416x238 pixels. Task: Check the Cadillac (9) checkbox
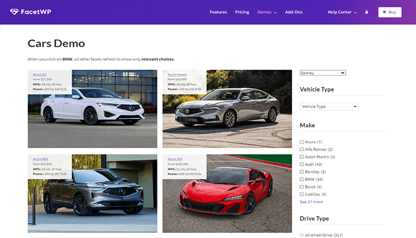pyautogui.click(x=302, y=194)
